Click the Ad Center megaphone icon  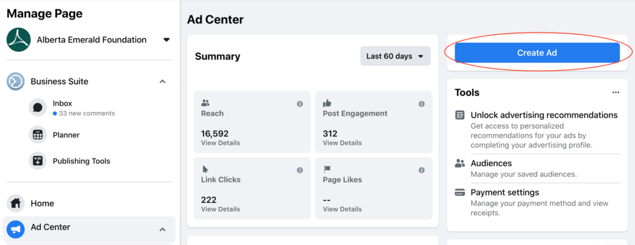[x=16, y=230]
